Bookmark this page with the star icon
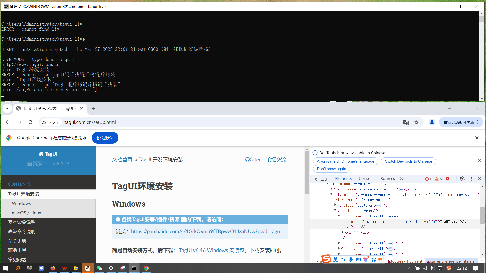 point(416,122)
